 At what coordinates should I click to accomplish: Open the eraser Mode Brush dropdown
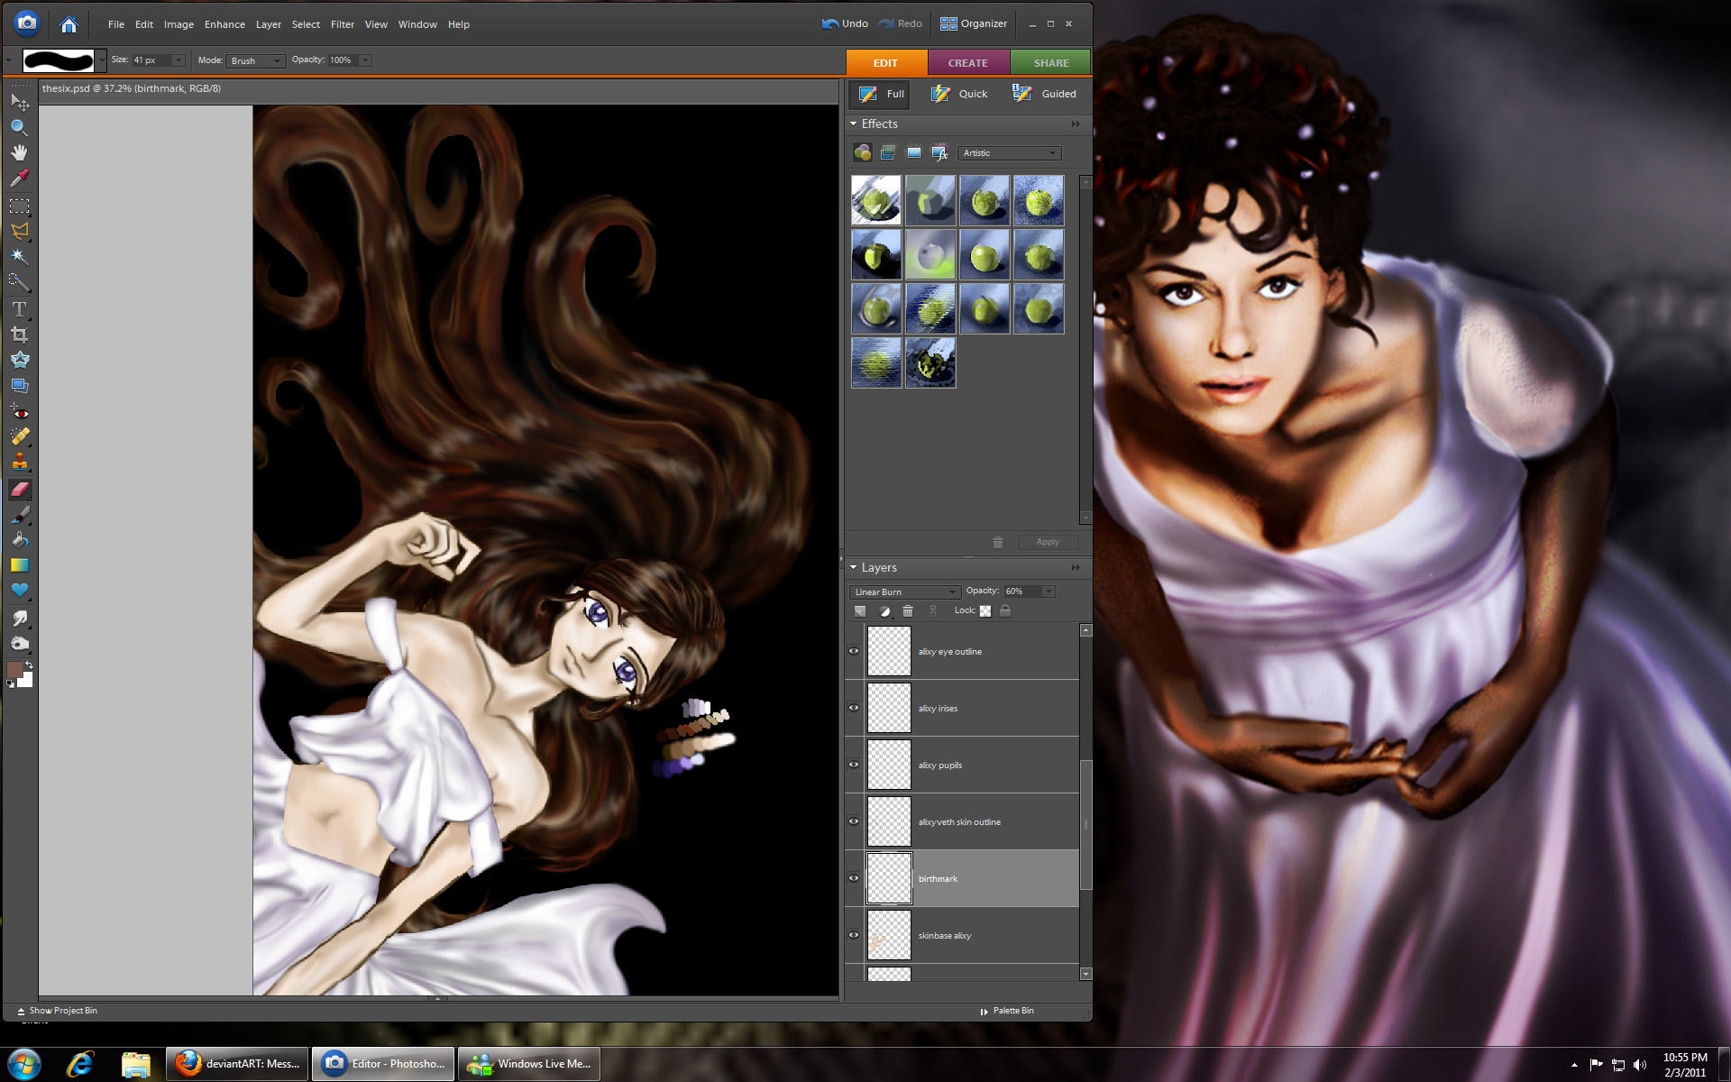tap(256, 60)
